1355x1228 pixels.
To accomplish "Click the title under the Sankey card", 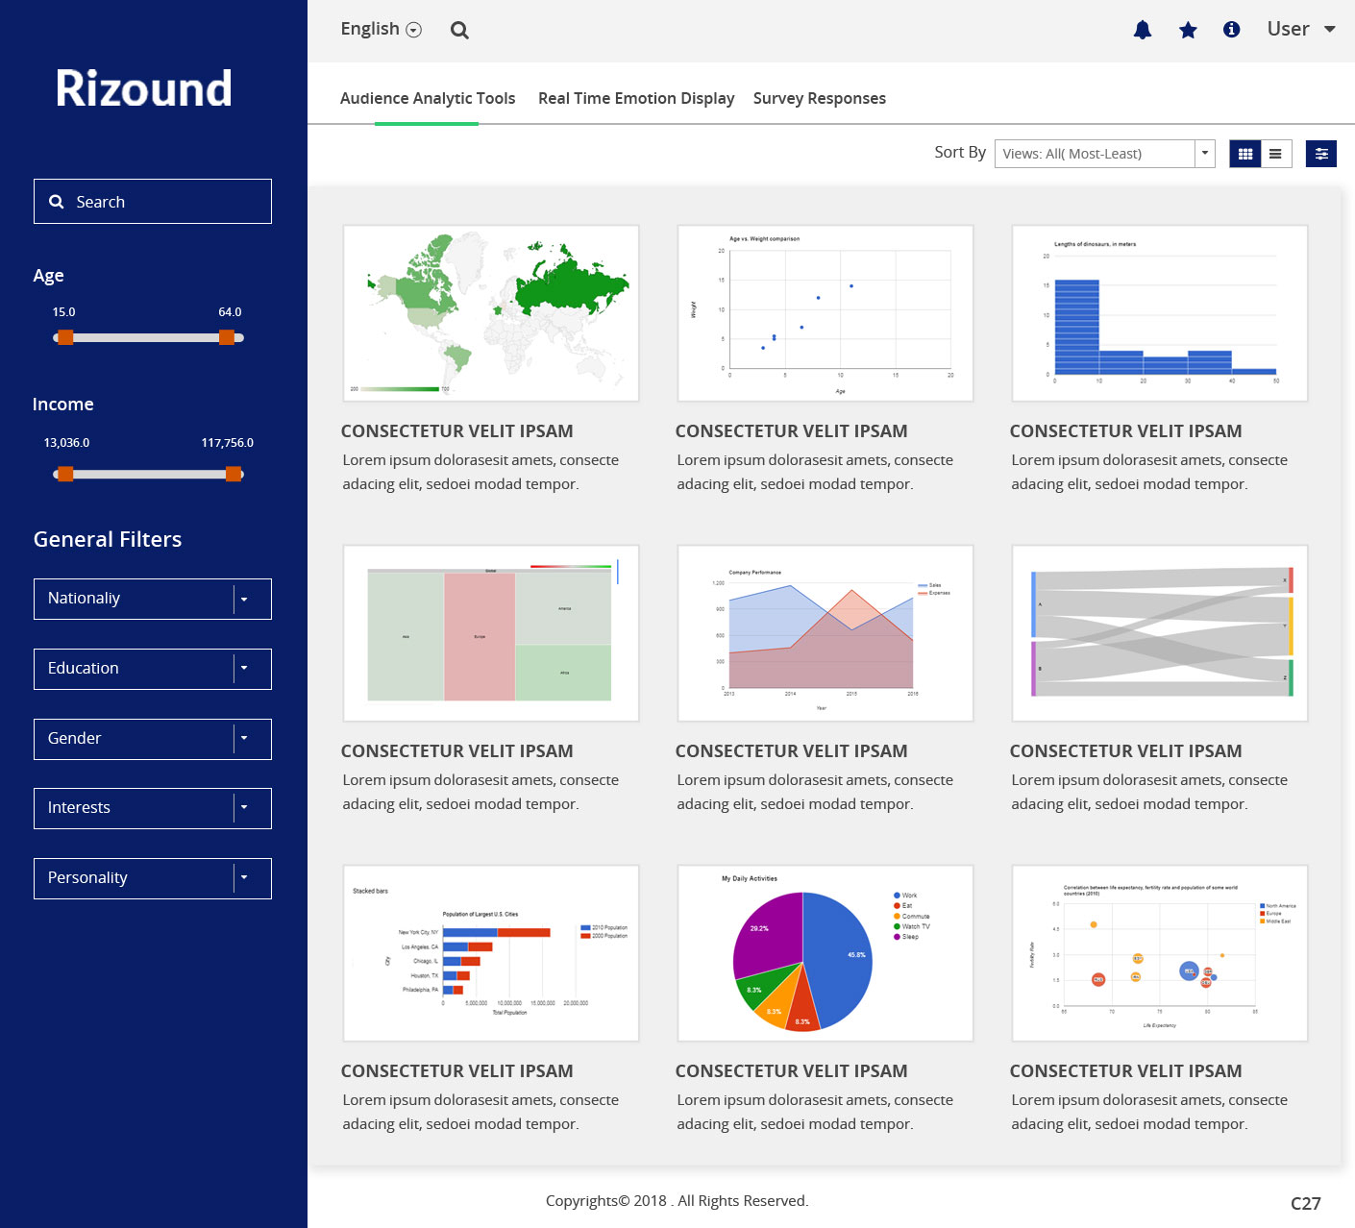I will click(x=1125, y=751).
